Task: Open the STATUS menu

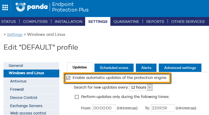Action: (9, 21)
